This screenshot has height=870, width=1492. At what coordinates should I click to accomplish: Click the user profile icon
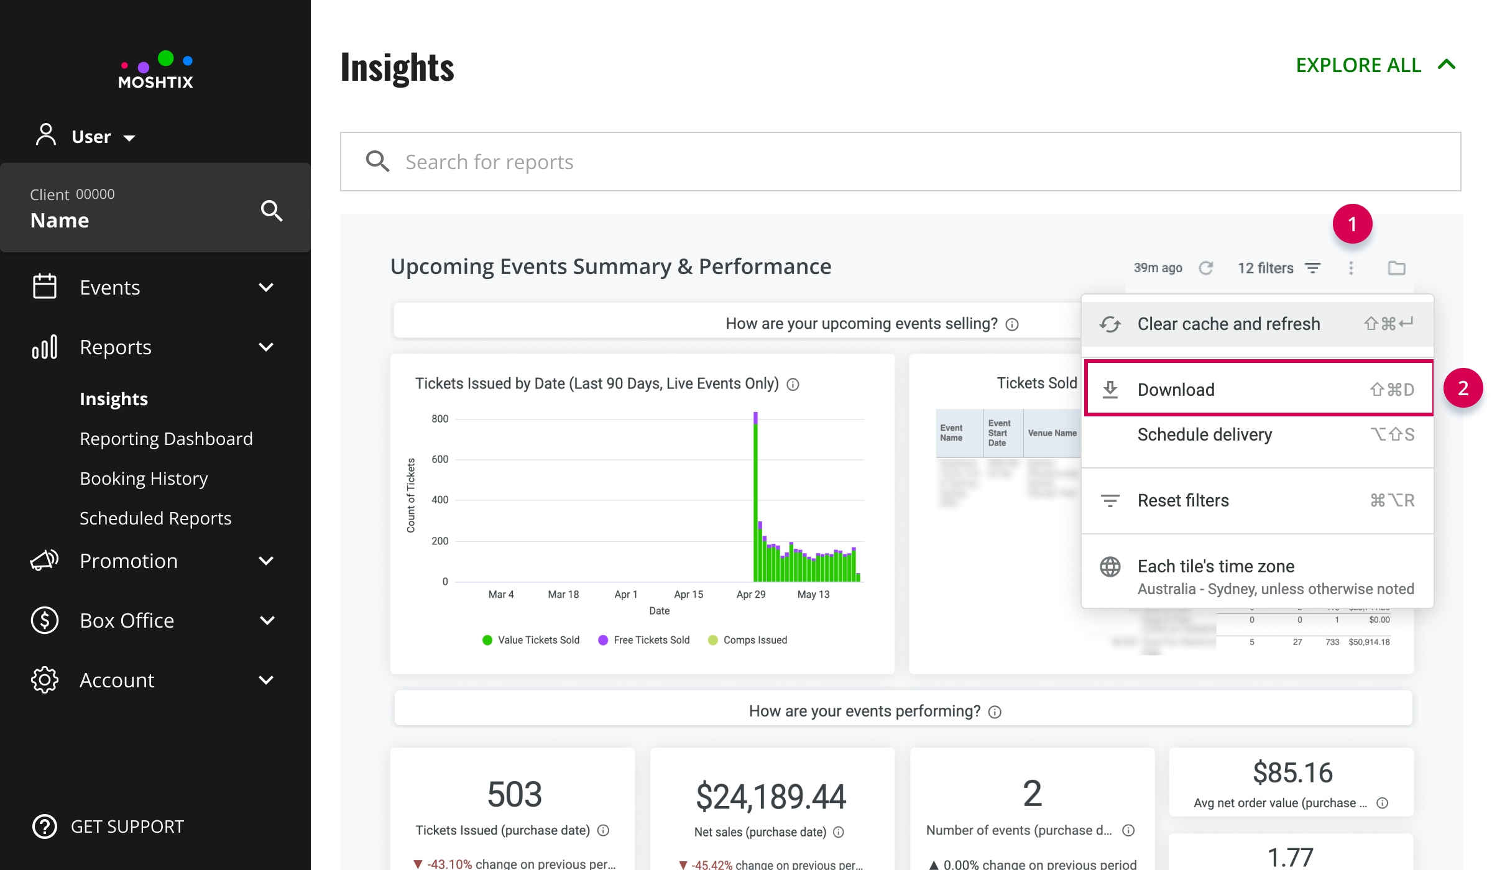point(45,135)
